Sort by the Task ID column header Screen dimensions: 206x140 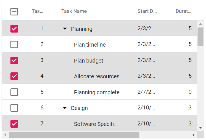[x=37, y=11]
